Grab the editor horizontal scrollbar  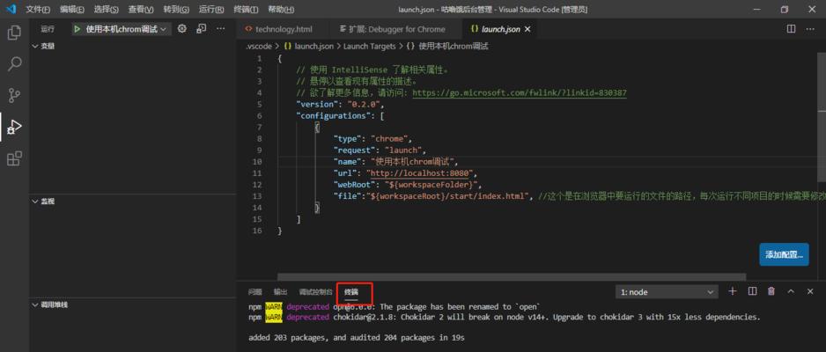click(x=512, y=276)
